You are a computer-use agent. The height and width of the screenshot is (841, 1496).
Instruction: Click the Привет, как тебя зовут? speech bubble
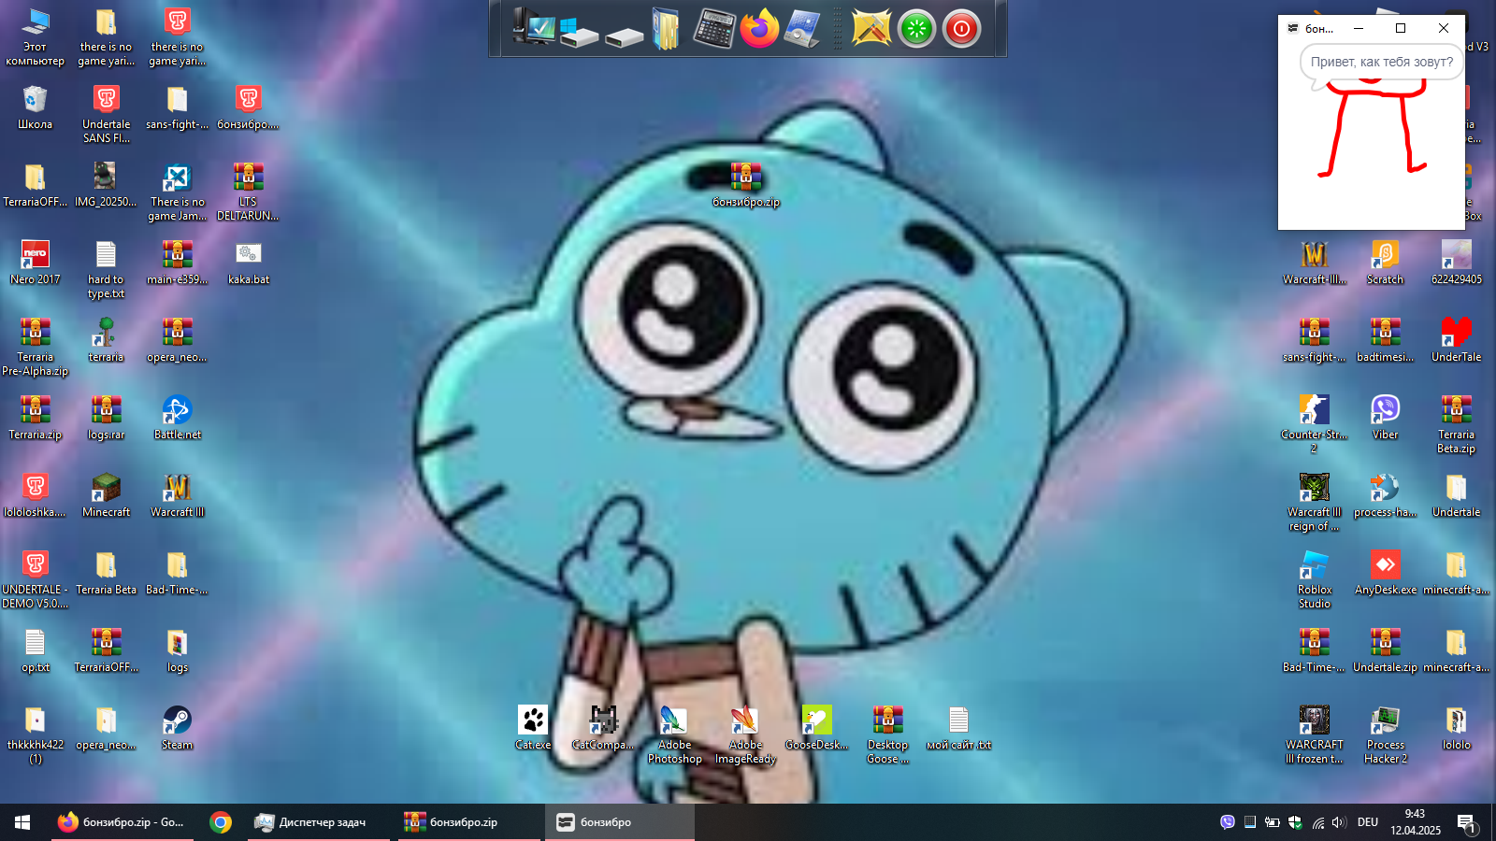coord(1381,62)
